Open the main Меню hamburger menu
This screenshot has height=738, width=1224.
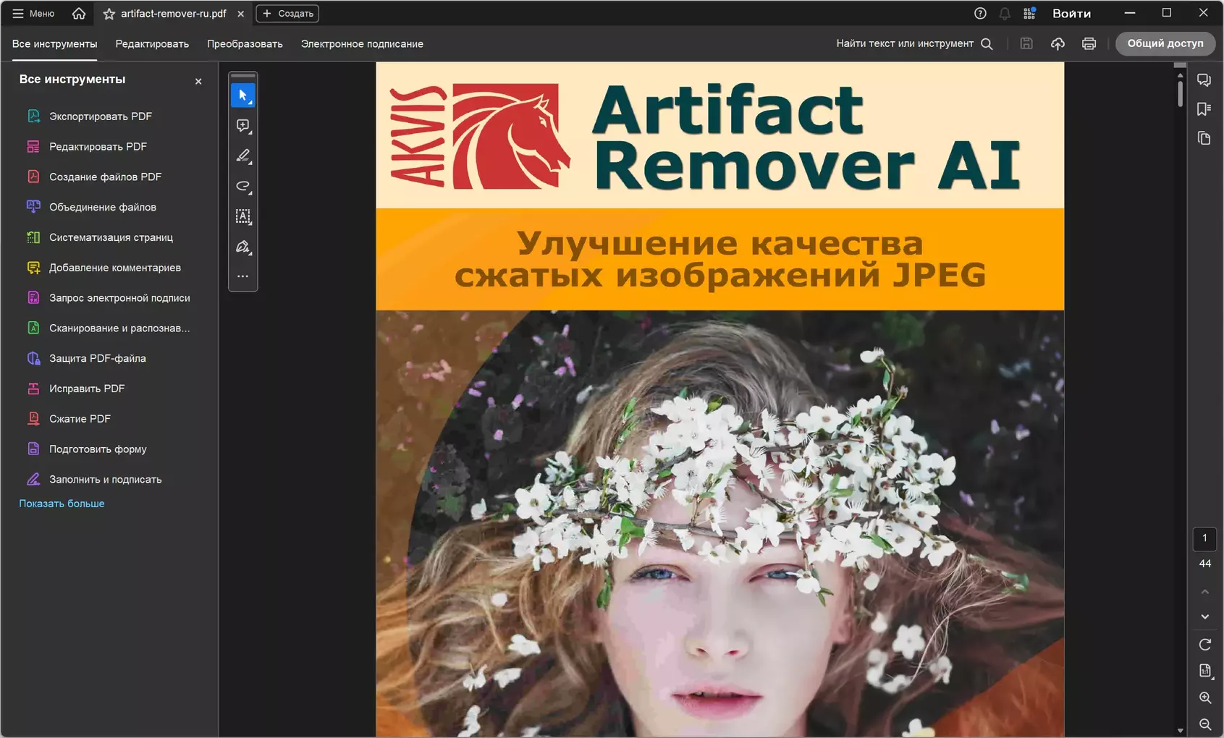pos(33,14)
